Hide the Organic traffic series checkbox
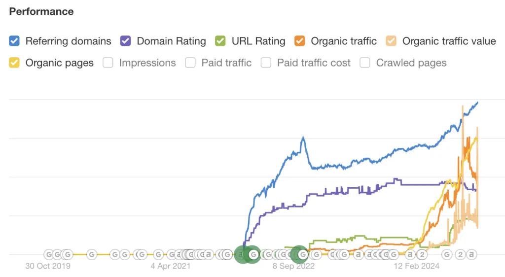This screenshot has height=277, width=505. point(300,41)
